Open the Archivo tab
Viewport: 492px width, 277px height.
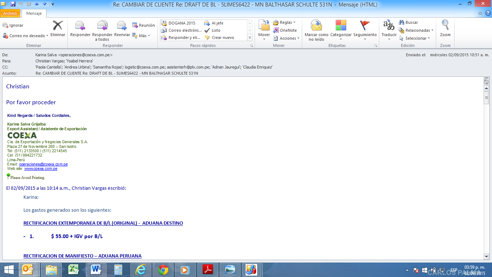tap(10, 13)
